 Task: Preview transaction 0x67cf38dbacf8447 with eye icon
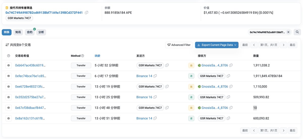[x=9, y=108]
